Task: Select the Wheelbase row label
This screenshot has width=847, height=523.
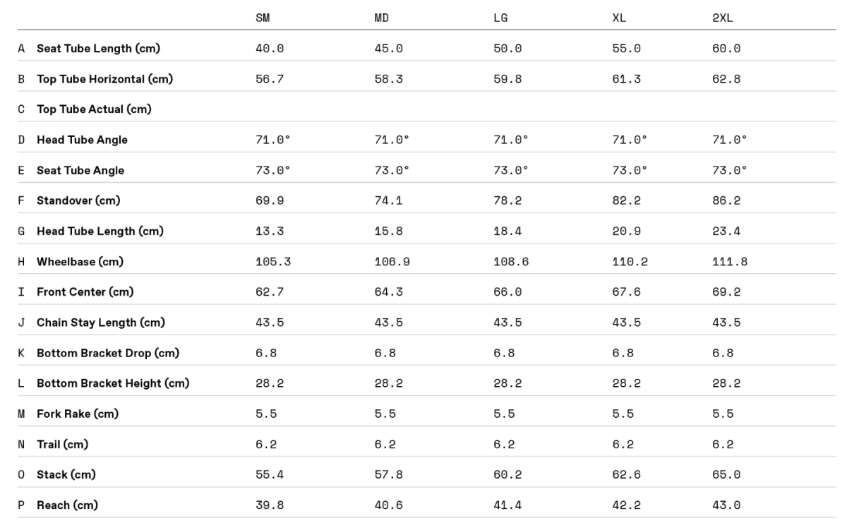Action: 80,262
